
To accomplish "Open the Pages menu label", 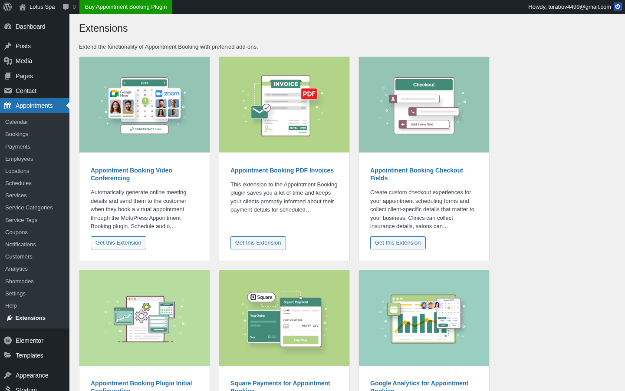I will [24, 76].
